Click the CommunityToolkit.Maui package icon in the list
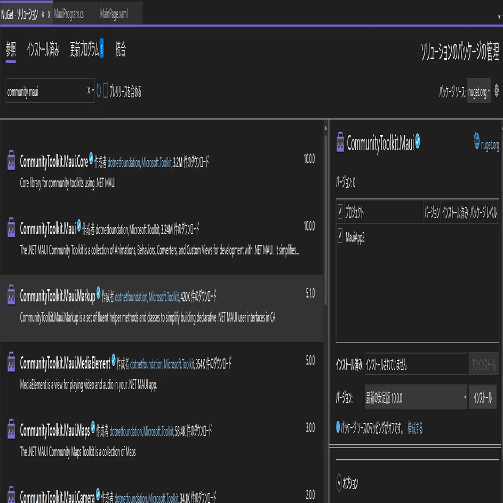503x503 pixels. tap(11, 227)
